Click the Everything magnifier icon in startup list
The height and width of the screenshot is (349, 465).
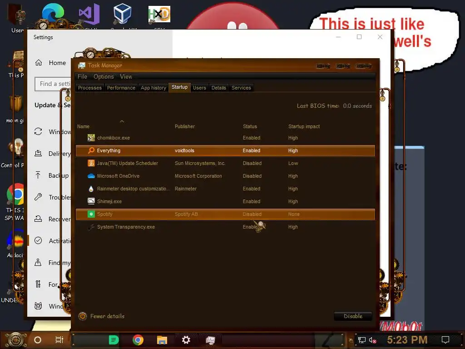91,150
